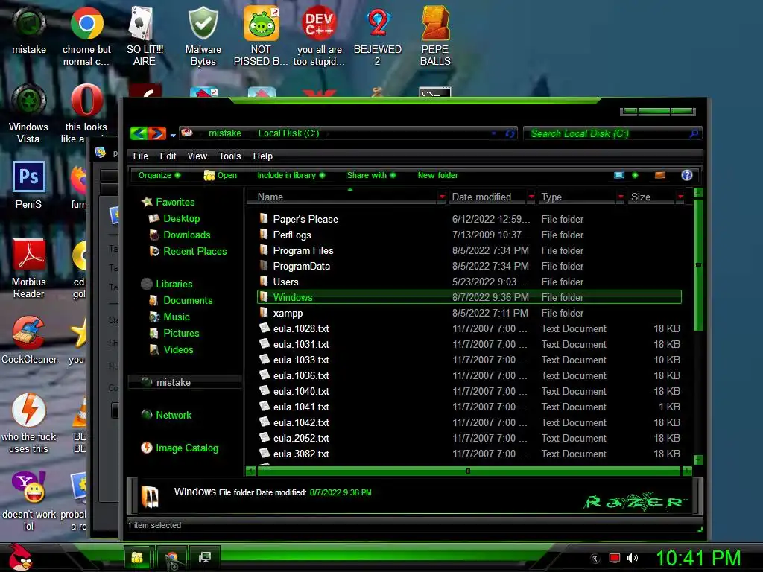Open address bar history dropdown arrow
This screenshot has width=763, height=572.
[x=493, y=133]
